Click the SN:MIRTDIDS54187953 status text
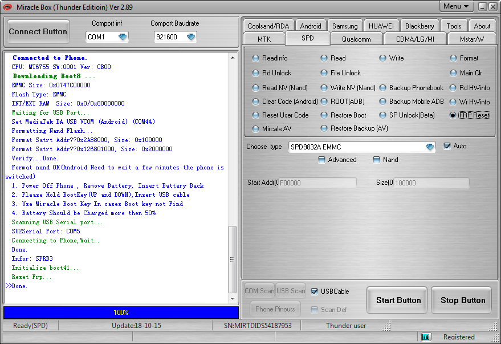This screenshot has height=344, width=501. click(x=258, y=325)
